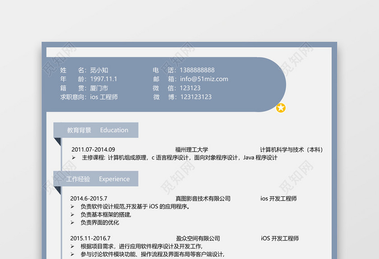Select bullet 负责基本框架的搭建
The image size is (379, 259).
[x=106, y=214]
